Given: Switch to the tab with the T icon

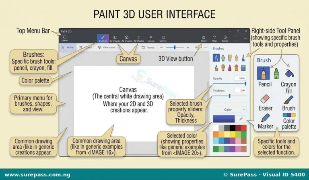Looking at the screenshot, I should click(139, 39).
